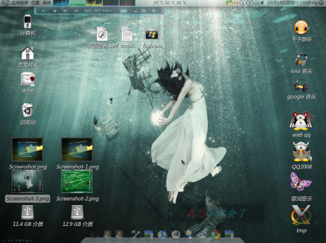Open the grey globe browser dock icon
This screenshot has height=243, width=326.
pos(176,234)
